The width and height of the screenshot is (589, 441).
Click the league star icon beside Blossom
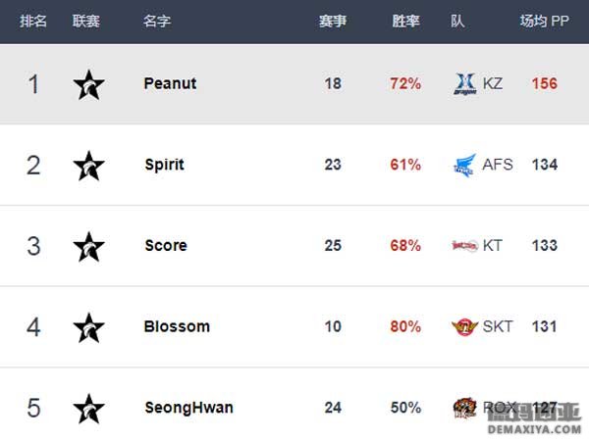tap(88, 327)
